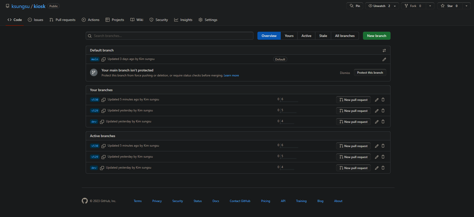
Task: Open the main branch label
Action: (x=95, y=59)
